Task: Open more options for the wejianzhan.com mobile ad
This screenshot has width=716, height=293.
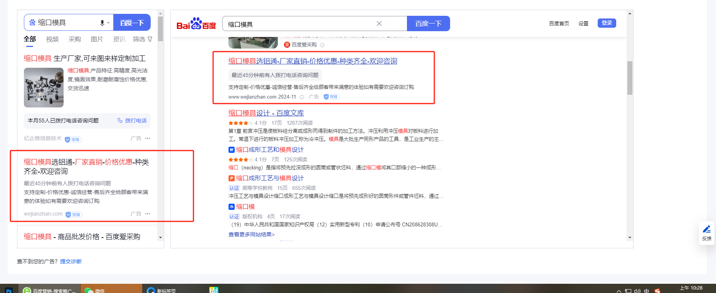Action: point(148,214)
